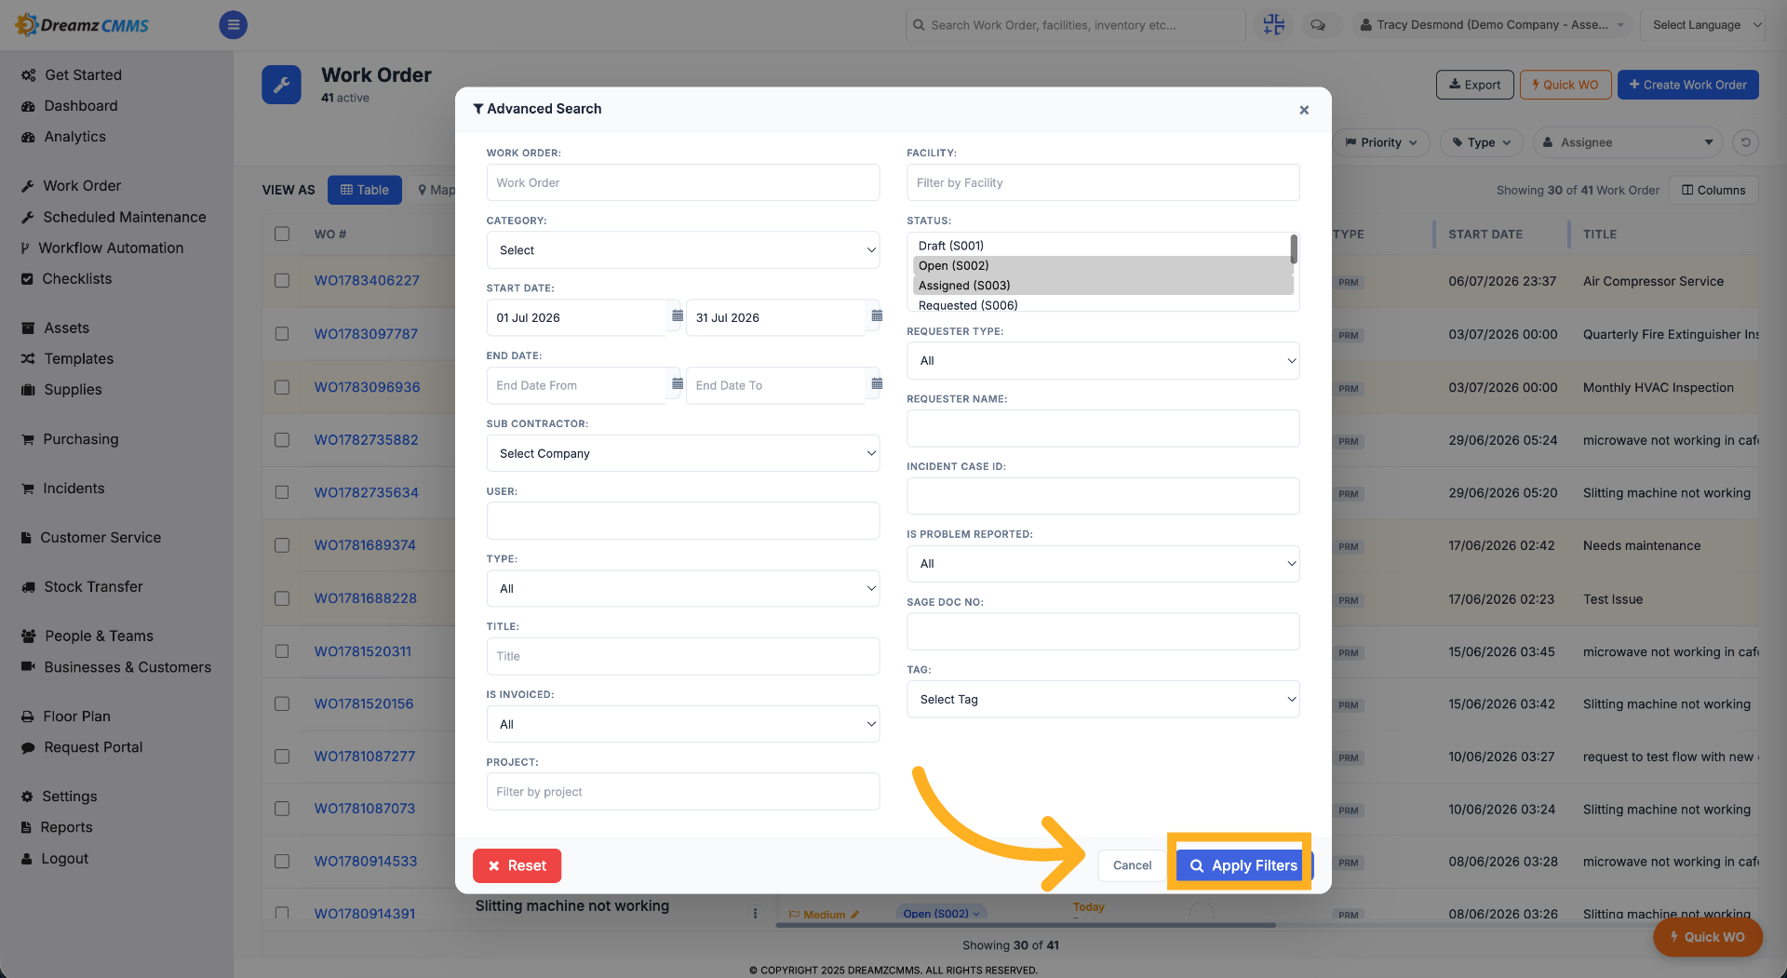Open End Date From calendar icon
Screen dimensions: 1787x978
tap(678, 384)
